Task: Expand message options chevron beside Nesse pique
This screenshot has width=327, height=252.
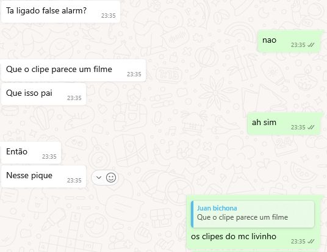Action: [x=99, y=178]
